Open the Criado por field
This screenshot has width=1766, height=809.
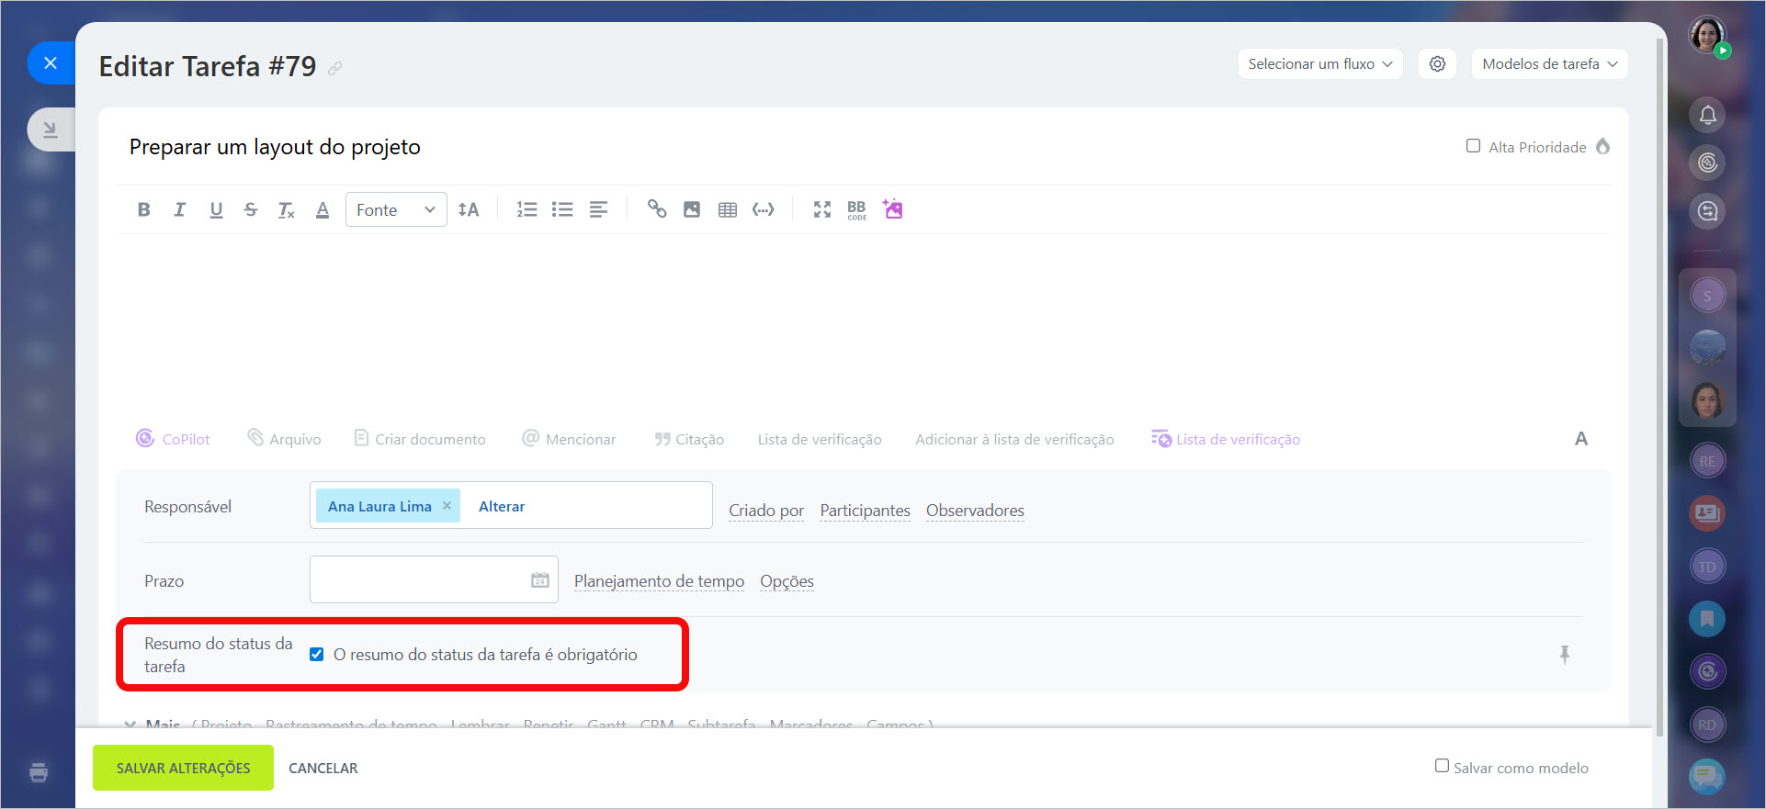coord(766,511)
